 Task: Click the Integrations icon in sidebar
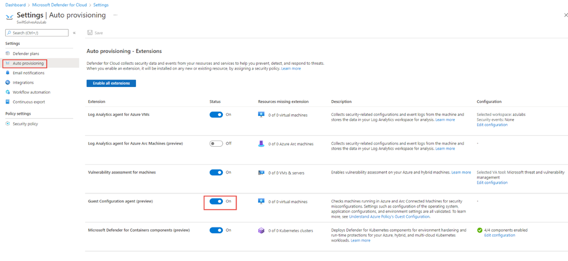(x=7, y=82)
